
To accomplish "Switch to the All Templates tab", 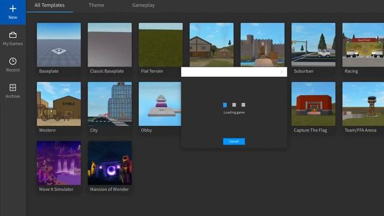I will point(49,5).
